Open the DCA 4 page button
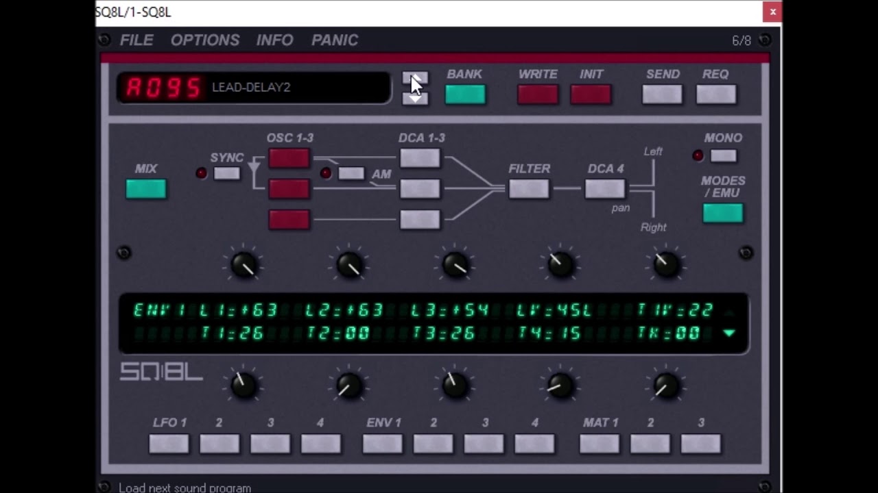 (x=605, y=188)
